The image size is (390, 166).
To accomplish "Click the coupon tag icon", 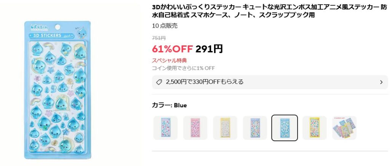I will 159,82.
